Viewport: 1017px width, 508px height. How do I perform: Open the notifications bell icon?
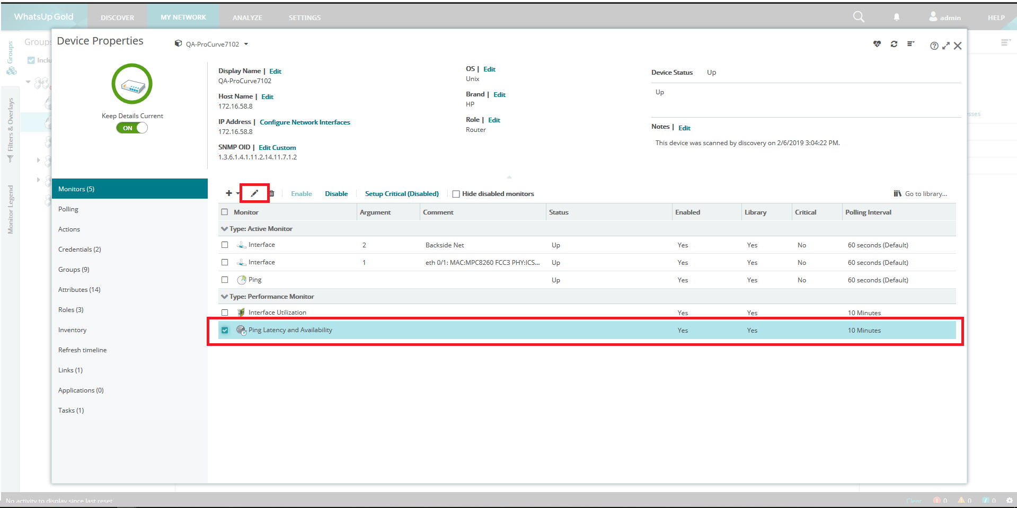(897, 17)
